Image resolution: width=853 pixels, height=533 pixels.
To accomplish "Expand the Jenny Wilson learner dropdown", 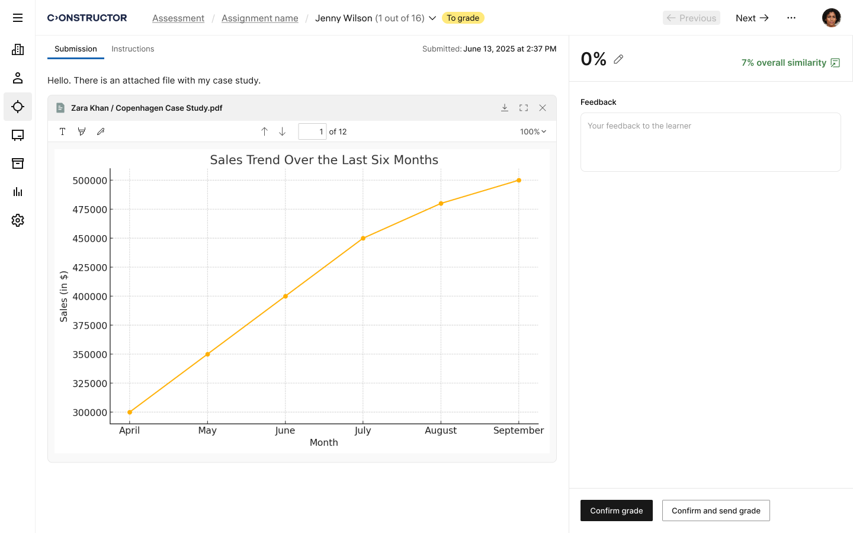I will point(432,18).
